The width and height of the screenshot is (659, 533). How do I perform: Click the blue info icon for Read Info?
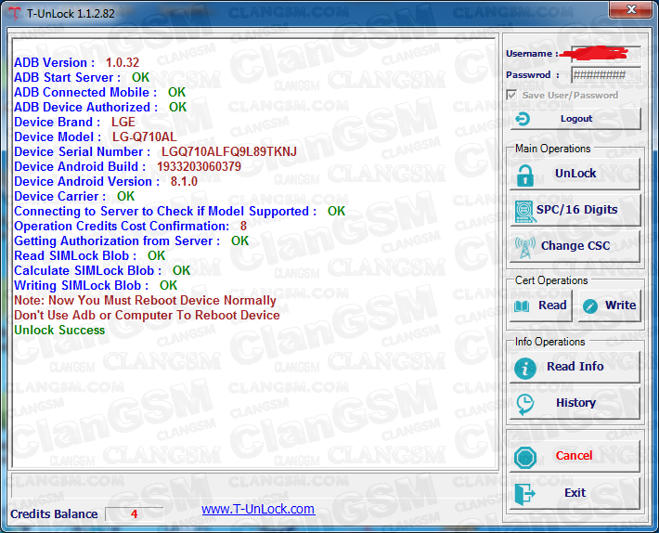click(x=525, y=369)
